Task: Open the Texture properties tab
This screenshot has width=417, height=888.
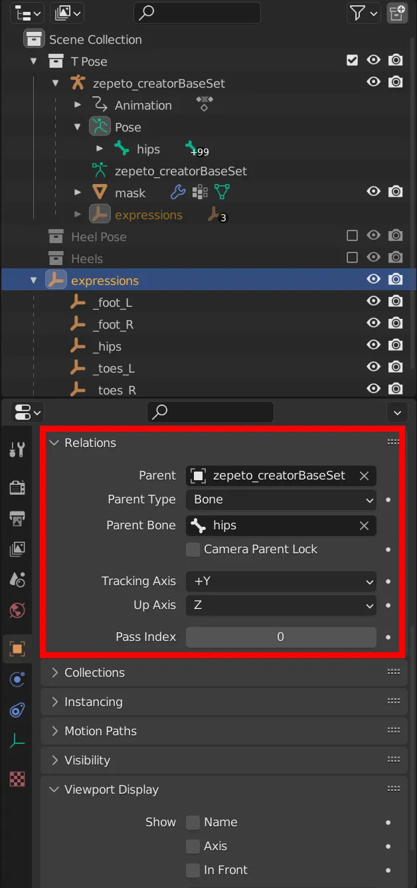Action: pos(17,778)
